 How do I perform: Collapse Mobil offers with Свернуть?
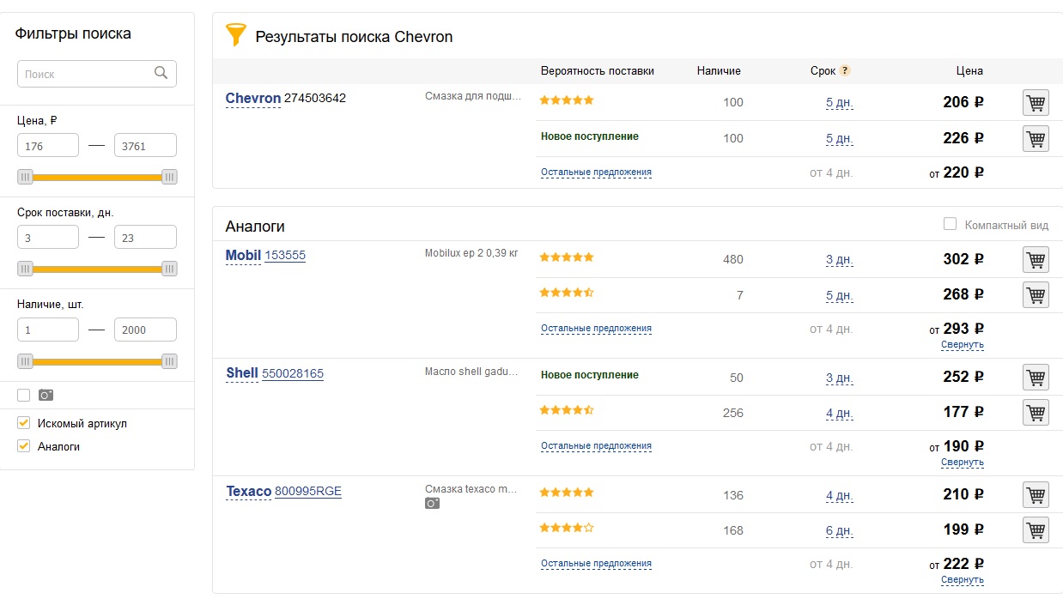(x=962, y=345)
